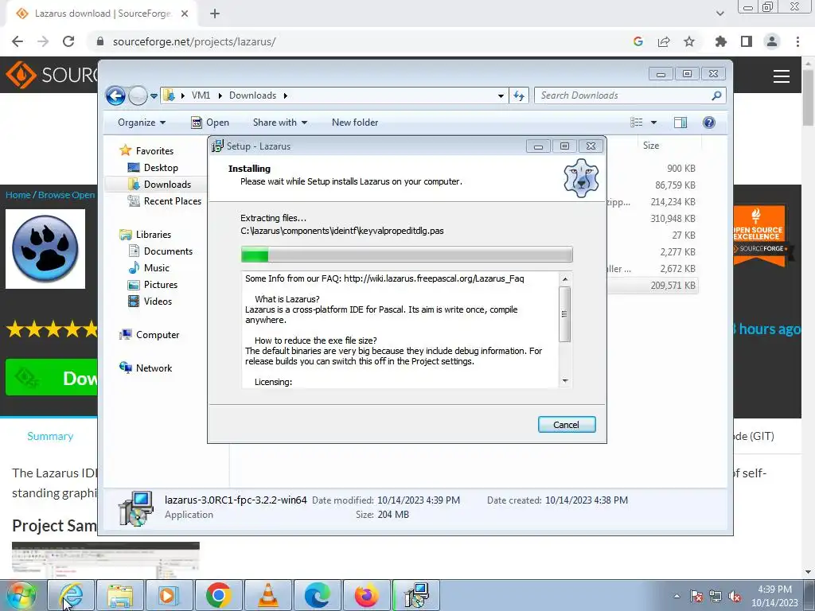Click the Search Downloads field
The height and width of the screenshot is (611, 815).
click(x=630, y=95)
